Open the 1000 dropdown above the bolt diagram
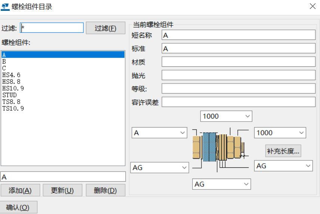This screenshot has height=214, width=320. click(x=226, y=116)
